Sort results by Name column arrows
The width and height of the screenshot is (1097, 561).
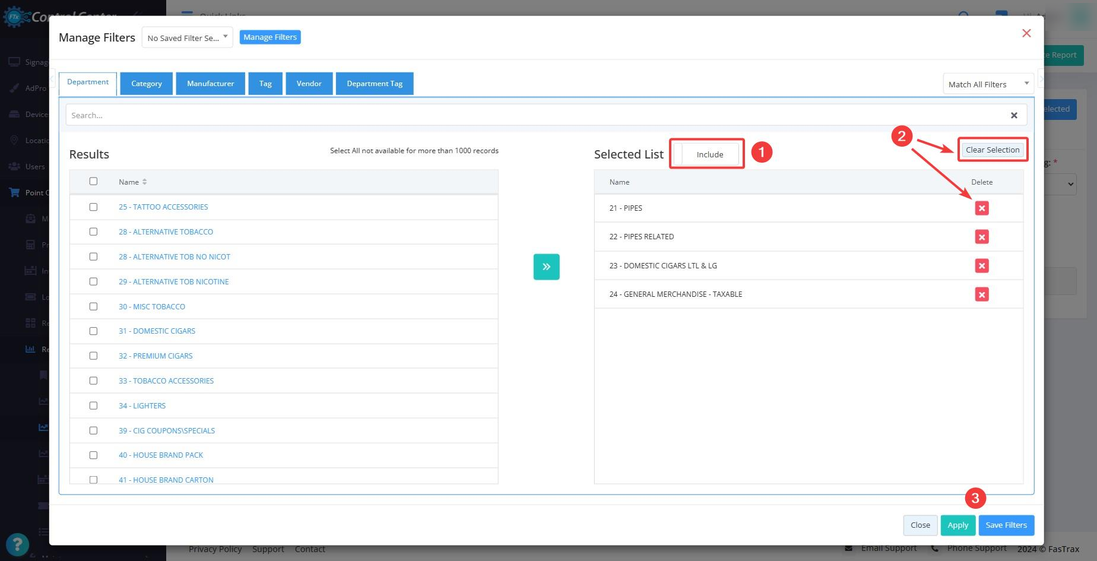144,182
